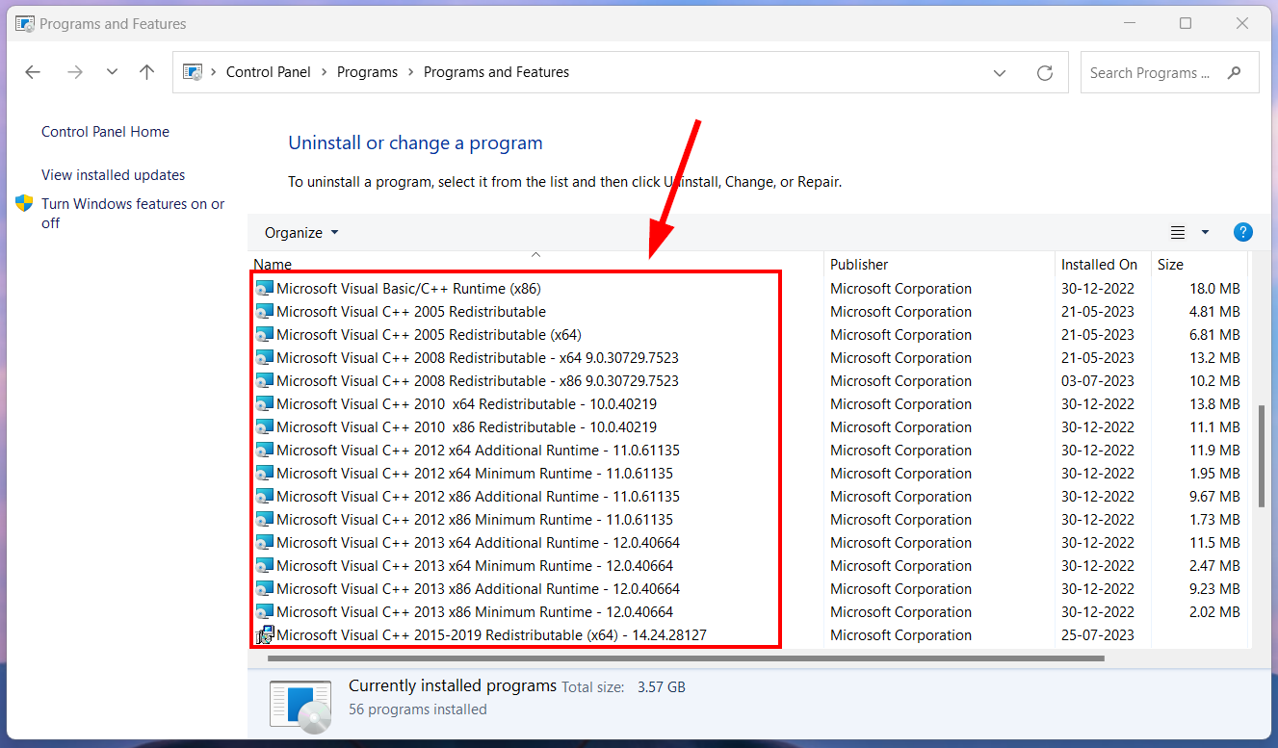This screenshot has width=1278, height=748.
Task: Click icon of 2012 x86 Additional Runtime
Action: [x=264, y=496]
